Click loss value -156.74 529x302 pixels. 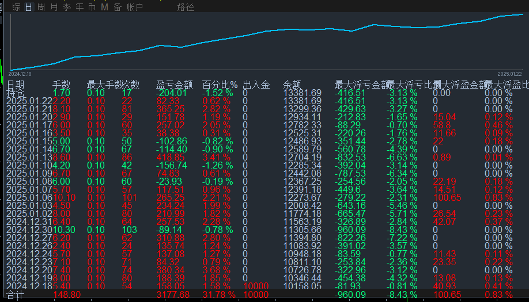click(x=171, y=165)
